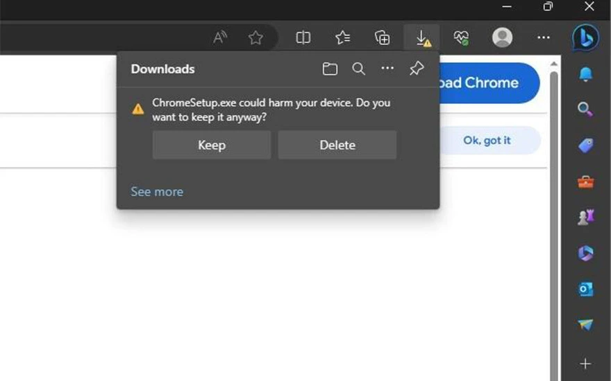Delete the ChromeSetup.exe download
The image size is (611, 381).
click(337, 145)
